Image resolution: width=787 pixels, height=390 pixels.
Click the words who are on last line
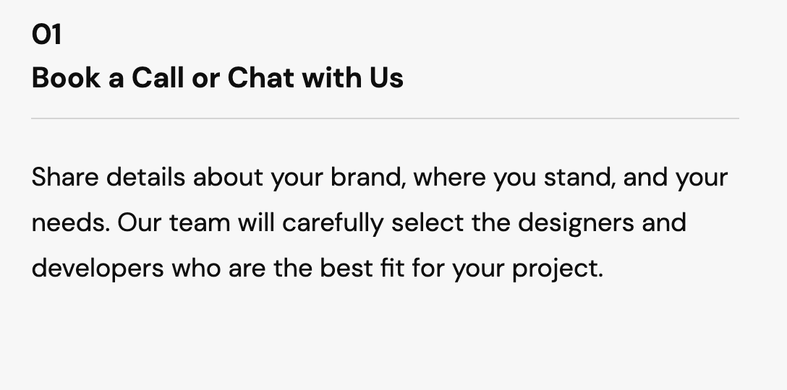[219, 268]
